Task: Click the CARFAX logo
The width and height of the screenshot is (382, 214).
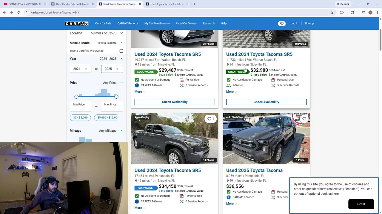Action: (x=77, y=23)
